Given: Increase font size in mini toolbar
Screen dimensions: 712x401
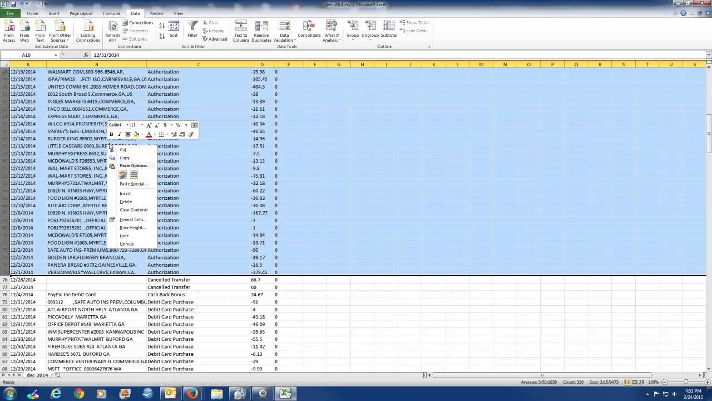Looking at the screenshot, I should click(149, 125).
